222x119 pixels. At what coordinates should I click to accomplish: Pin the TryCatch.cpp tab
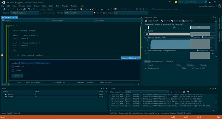(x=13, y=17)
